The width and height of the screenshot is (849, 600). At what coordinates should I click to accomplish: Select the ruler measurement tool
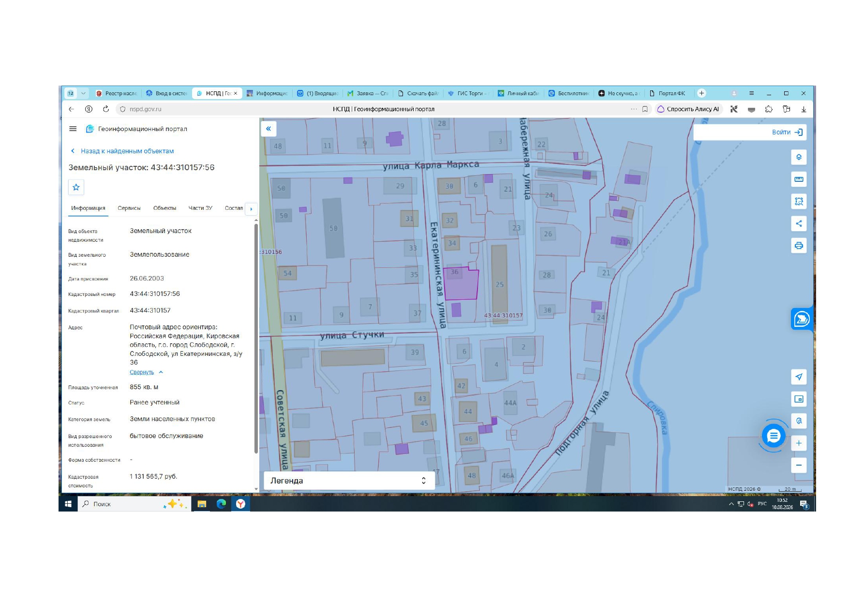pyautogui.click(x=799, y=179)
